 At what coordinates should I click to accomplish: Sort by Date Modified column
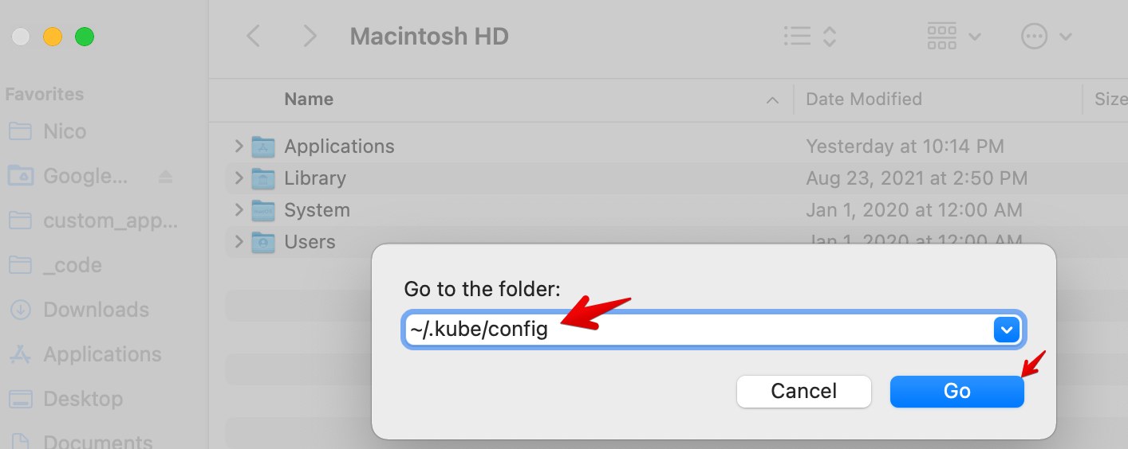pos(864,100)
